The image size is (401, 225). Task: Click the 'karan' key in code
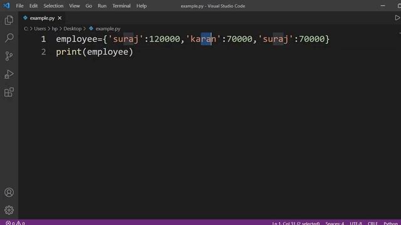[x=203, y=39]
